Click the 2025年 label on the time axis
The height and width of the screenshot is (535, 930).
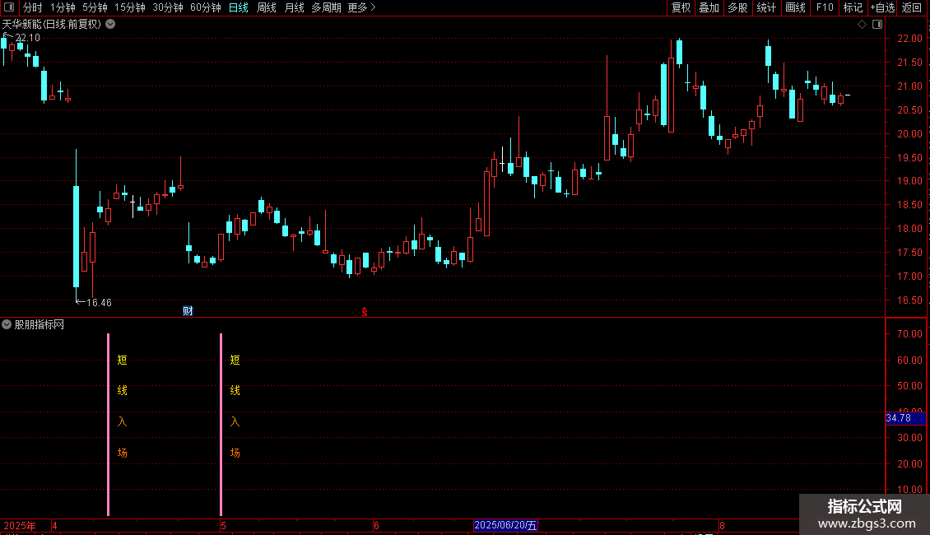[x=20, y=525]
